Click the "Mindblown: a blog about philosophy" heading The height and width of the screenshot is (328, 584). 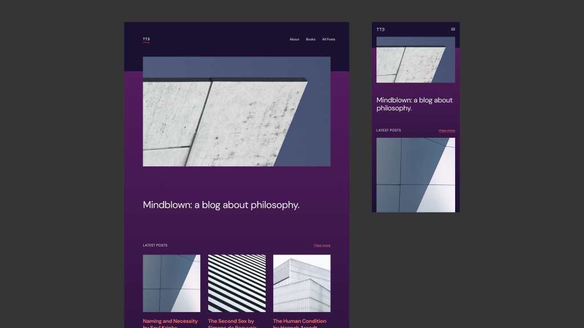click(221, 204)
